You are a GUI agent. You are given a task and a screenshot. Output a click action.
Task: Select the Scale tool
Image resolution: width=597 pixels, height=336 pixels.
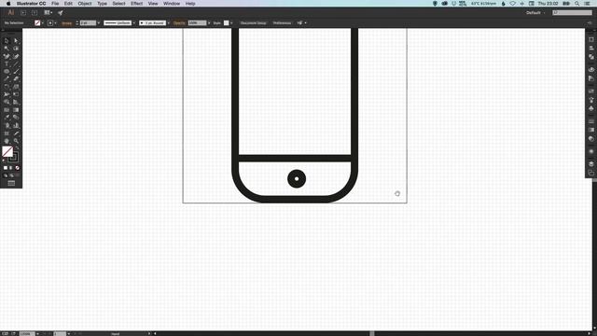coord(16,87)
